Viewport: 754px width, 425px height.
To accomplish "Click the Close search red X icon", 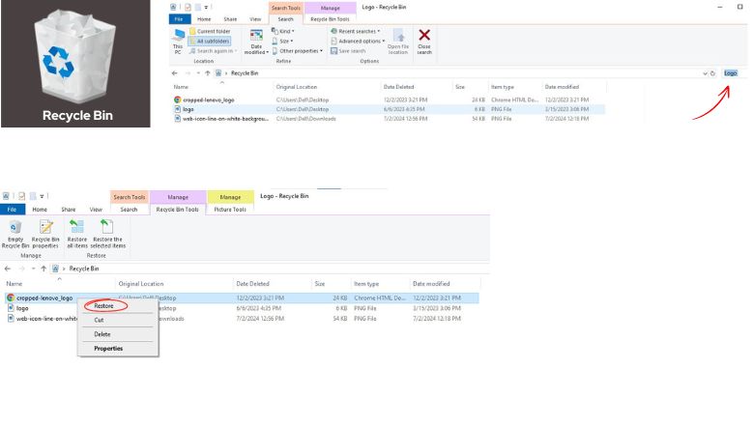I will click(x=424, y=35).
